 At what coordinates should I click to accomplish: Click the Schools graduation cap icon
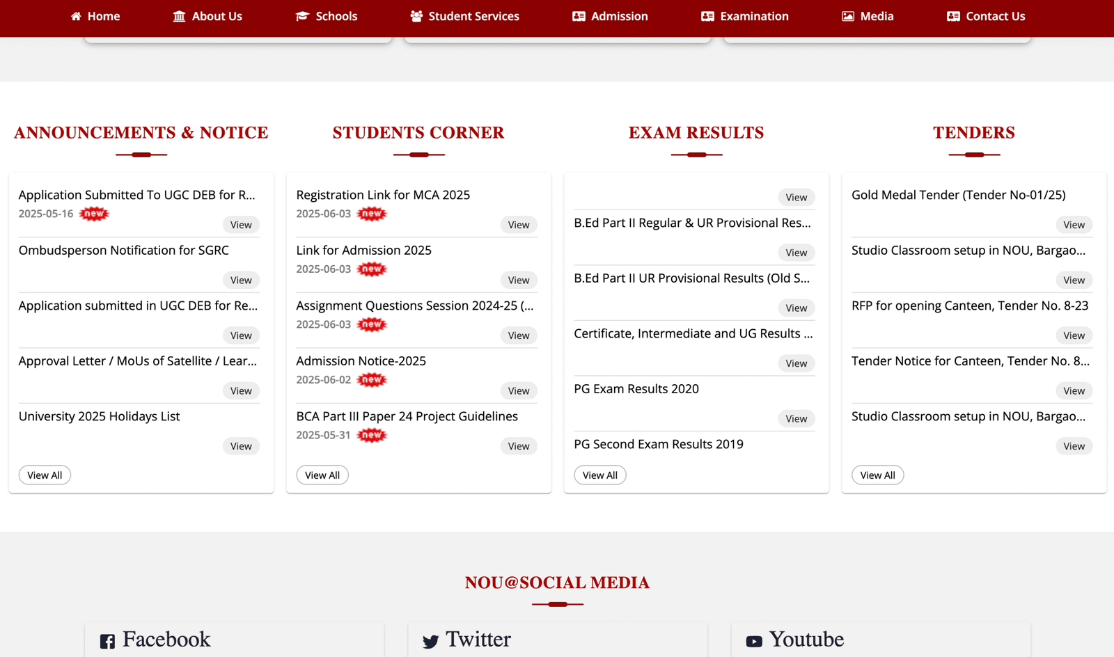pos(302,16)
